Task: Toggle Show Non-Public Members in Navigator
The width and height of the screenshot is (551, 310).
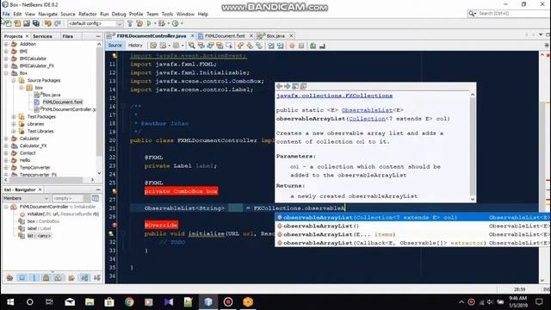Action: click(x=46, y=278)
